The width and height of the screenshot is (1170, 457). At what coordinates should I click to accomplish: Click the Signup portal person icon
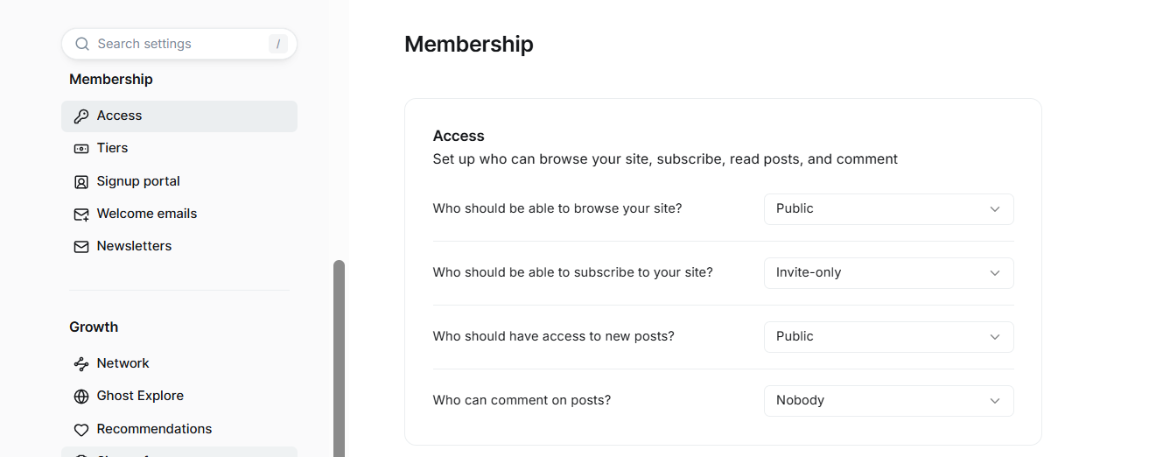point(81,182)
